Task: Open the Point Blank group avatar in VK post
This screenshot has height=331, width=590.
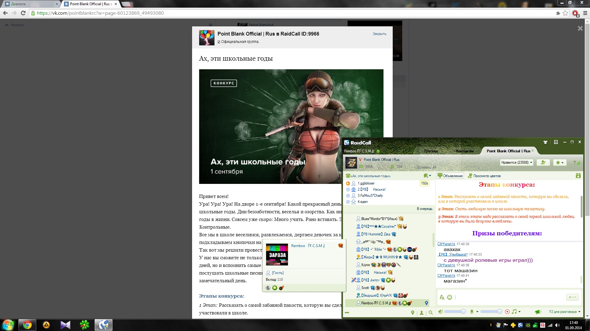Action: tap(207, 37)
